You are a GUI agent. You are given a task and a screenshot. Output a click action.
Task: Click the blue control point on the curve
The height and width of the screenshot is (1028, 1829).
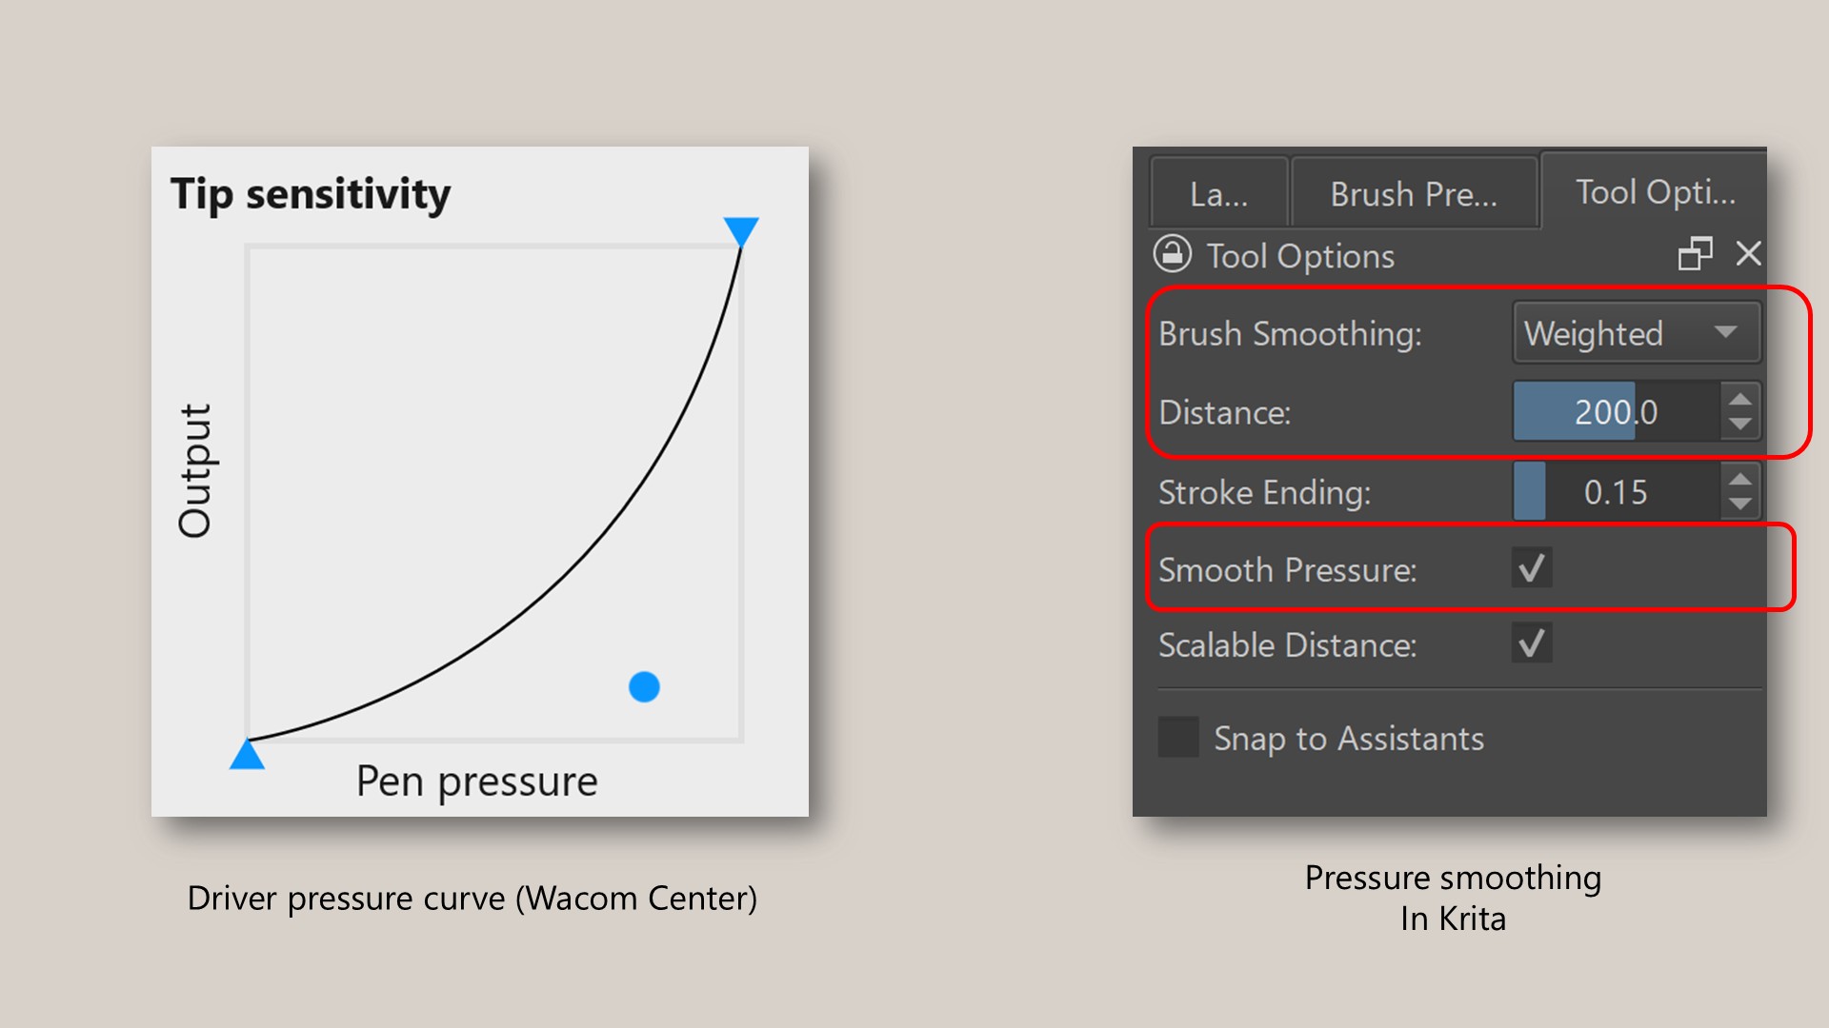pos(644,686)
